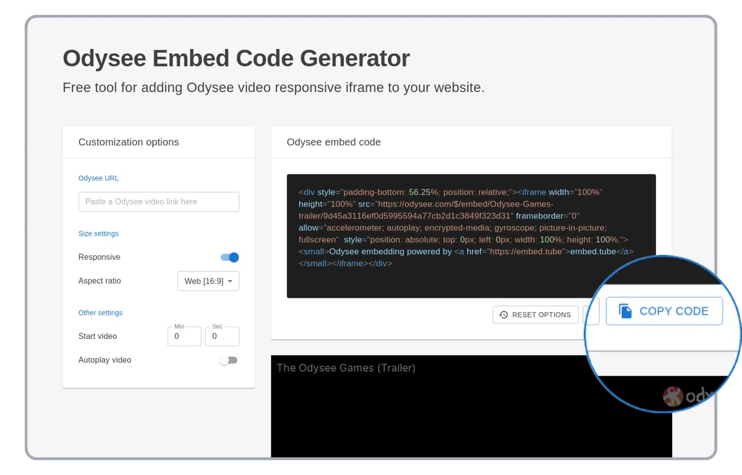Click the history icon in Reset Options
This screenshot has width=742, height=475.
[x=503, y=315]
